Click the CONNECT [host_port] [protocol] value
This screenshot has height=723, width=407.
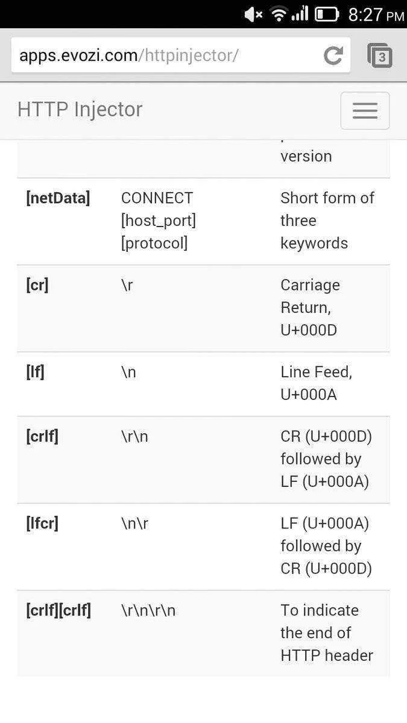coord(159,221)
